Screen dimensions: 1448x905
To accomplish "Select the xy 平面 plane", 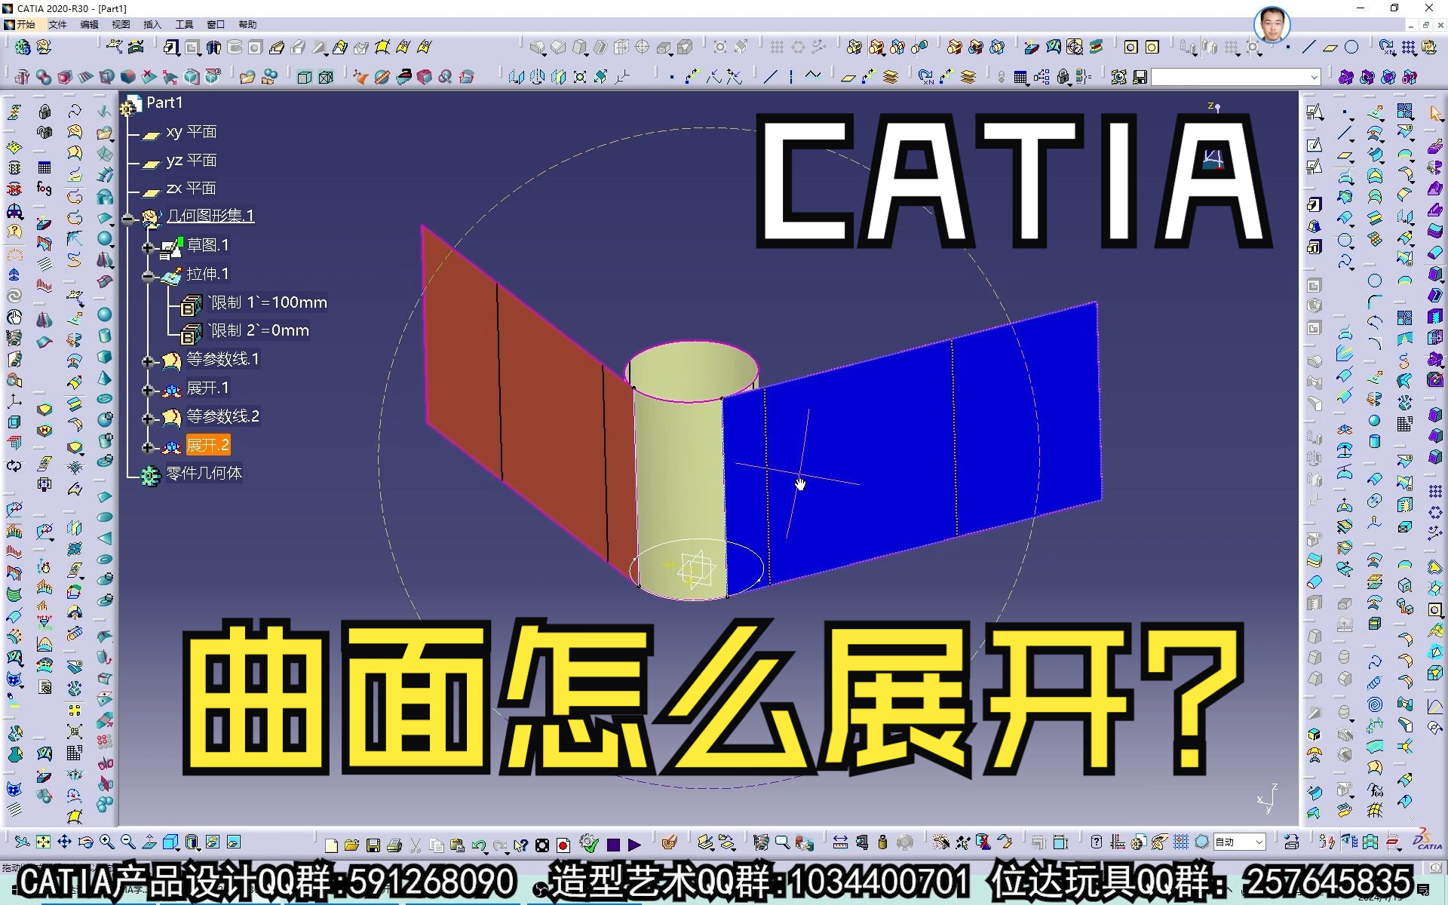I will pos(192,132).
